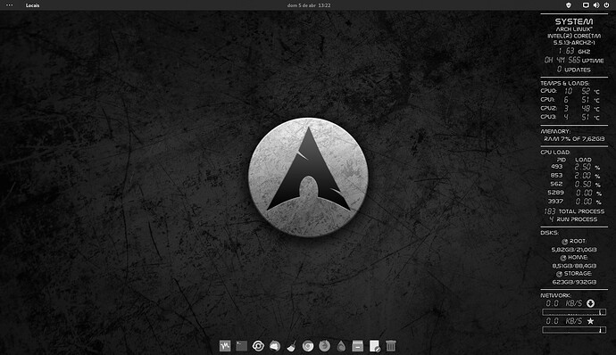Open the text editor icon in the dock
Screen dimensions: 616x355
(x=375, y=346)
